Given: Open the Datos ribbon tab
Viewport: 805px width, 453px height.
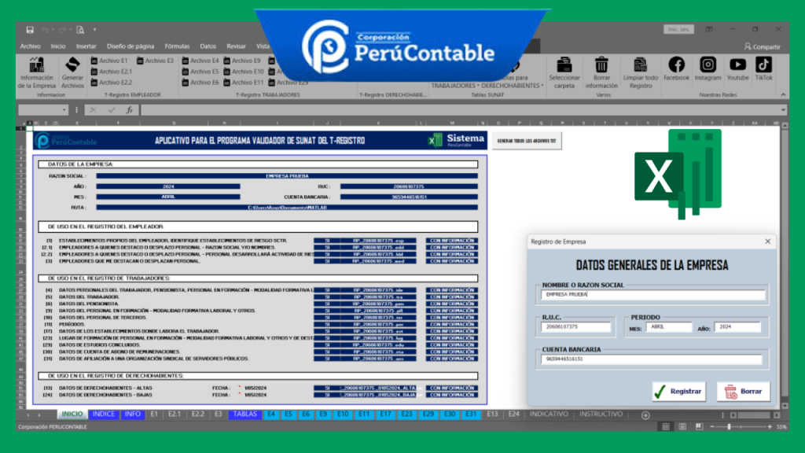Looking at the screenshot, I should [x=208, y=46].
